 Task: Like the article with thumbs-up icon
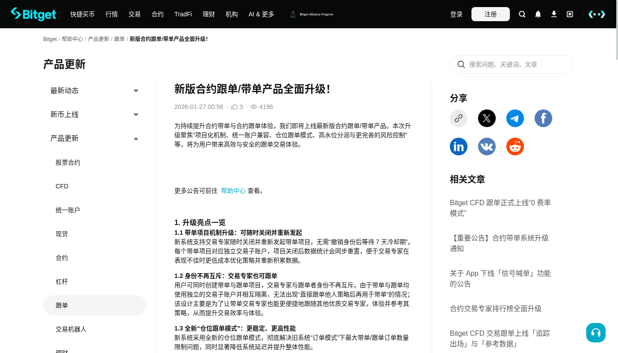(234, 107)
